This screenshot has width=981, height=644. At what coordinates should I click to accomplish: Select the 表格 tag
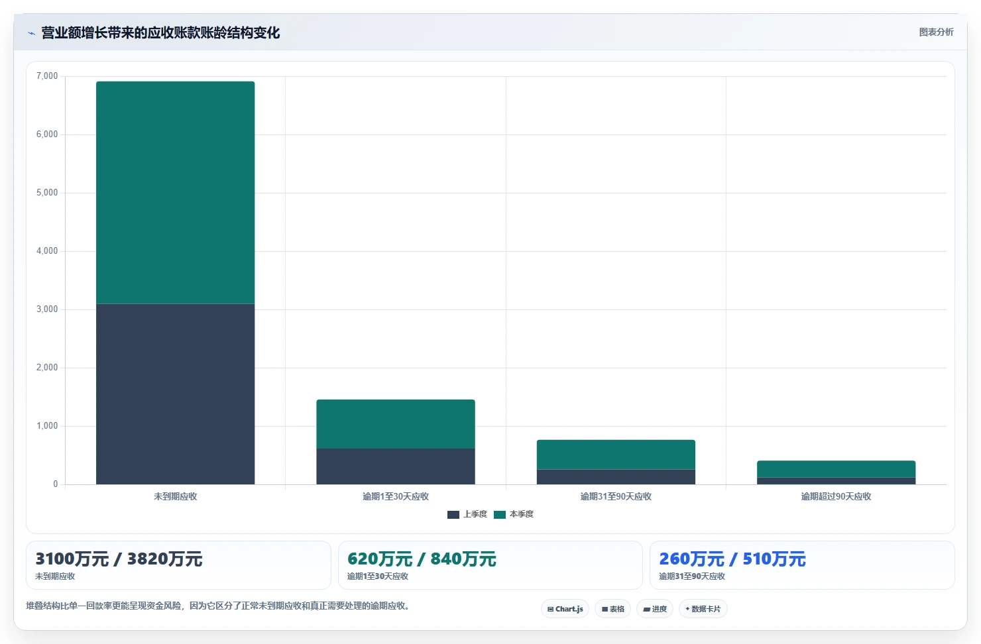point(612,609)
